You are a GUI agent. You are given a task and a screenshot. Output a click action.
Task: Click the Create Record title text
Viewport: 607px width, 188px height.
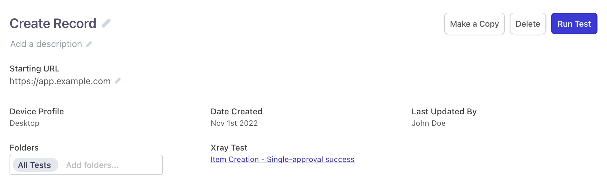pos(53,23)
